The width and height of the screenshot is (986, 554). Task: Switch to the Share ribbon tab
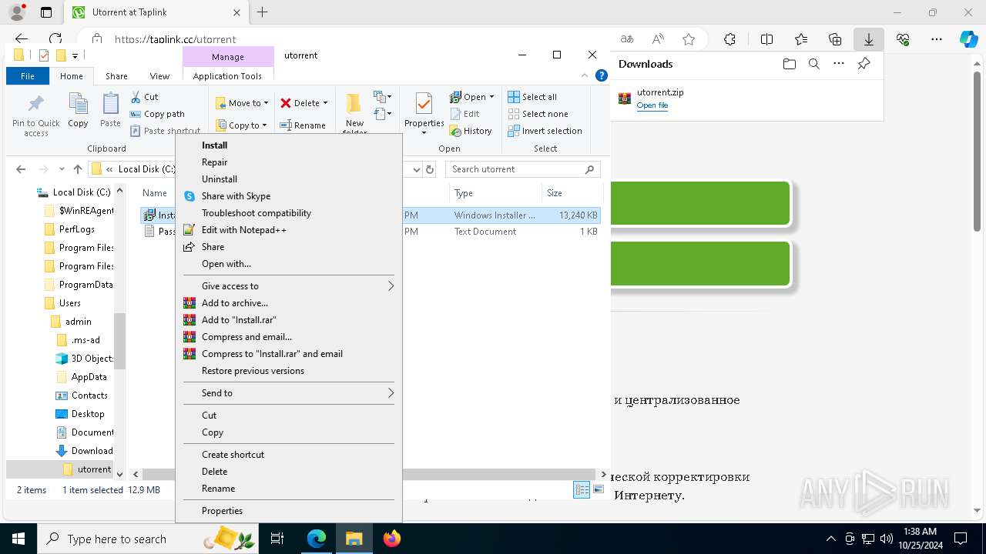click(116, 76)
